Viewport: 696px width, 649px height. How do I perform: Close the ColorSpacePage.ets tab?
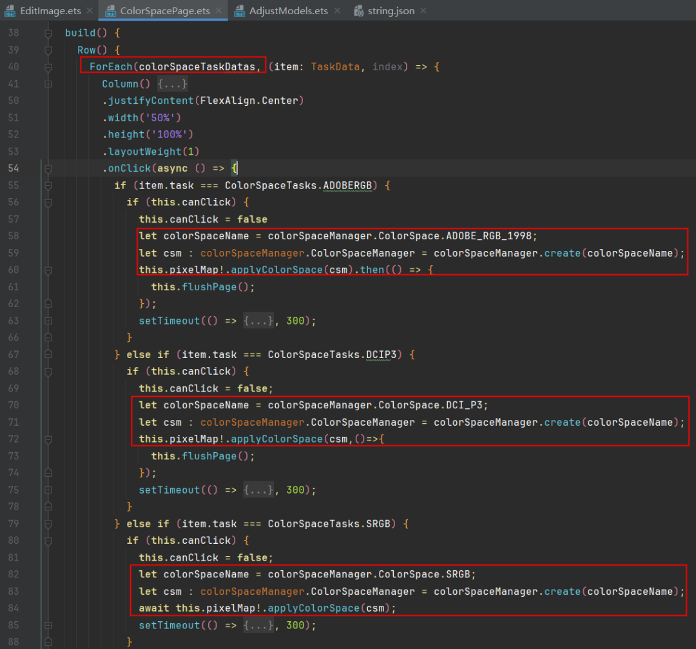pos(218,11)
